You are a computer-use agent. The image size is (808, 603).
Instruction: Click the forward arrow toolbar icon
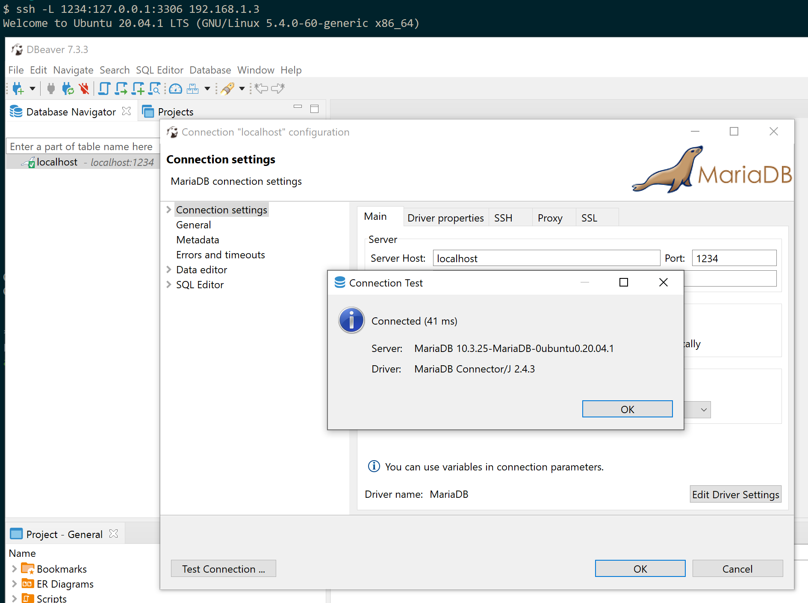point(278,89)
